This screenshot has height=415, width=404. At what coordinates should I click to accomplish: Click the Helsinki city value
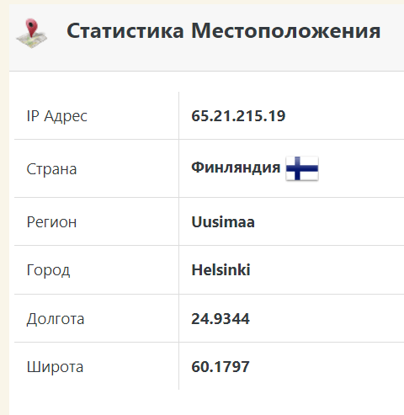tap(221, 270)
